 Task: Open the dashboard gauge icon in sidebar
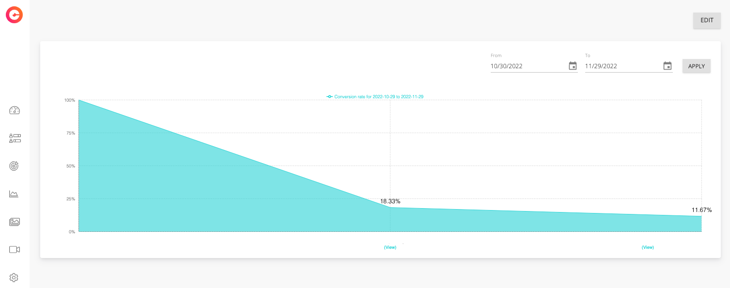(x=15, y=110)
